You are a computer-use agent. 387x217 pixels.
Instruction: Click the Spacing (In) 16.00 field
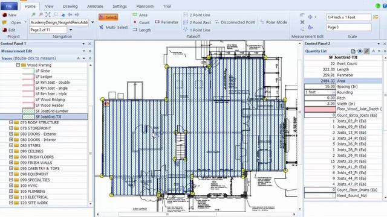tap(320, 87)
